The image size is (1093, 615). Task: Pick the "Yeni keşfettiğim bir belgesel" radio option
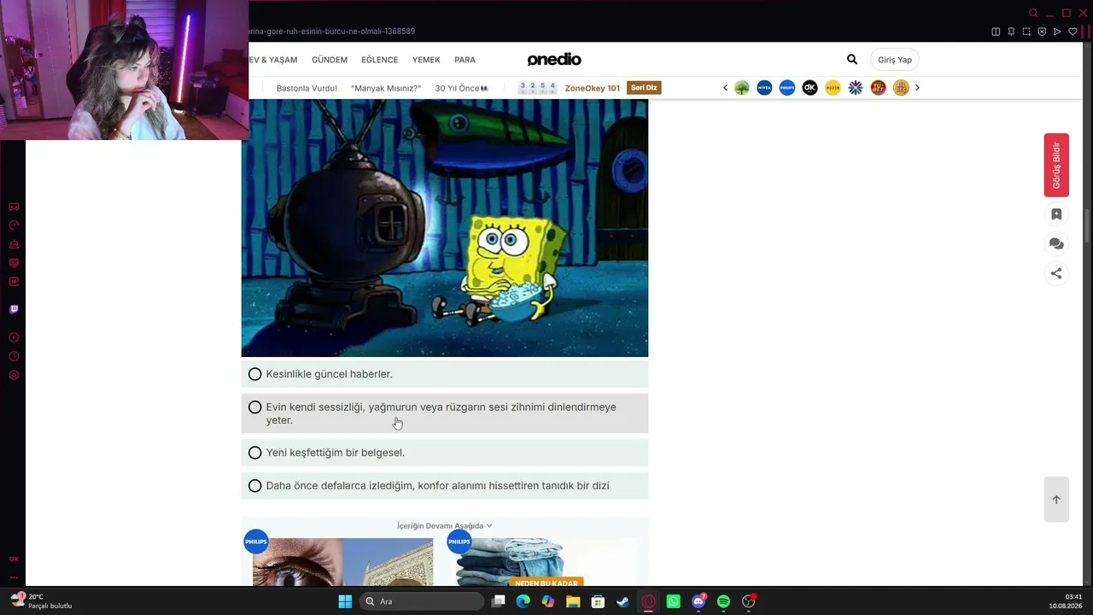pyautogui.click(x=255, y=453)
